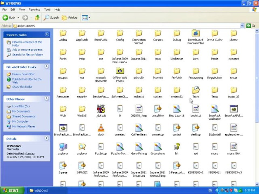
Task: Click Share this folder link
Action: pyautogui.click(x=22, y=87)
